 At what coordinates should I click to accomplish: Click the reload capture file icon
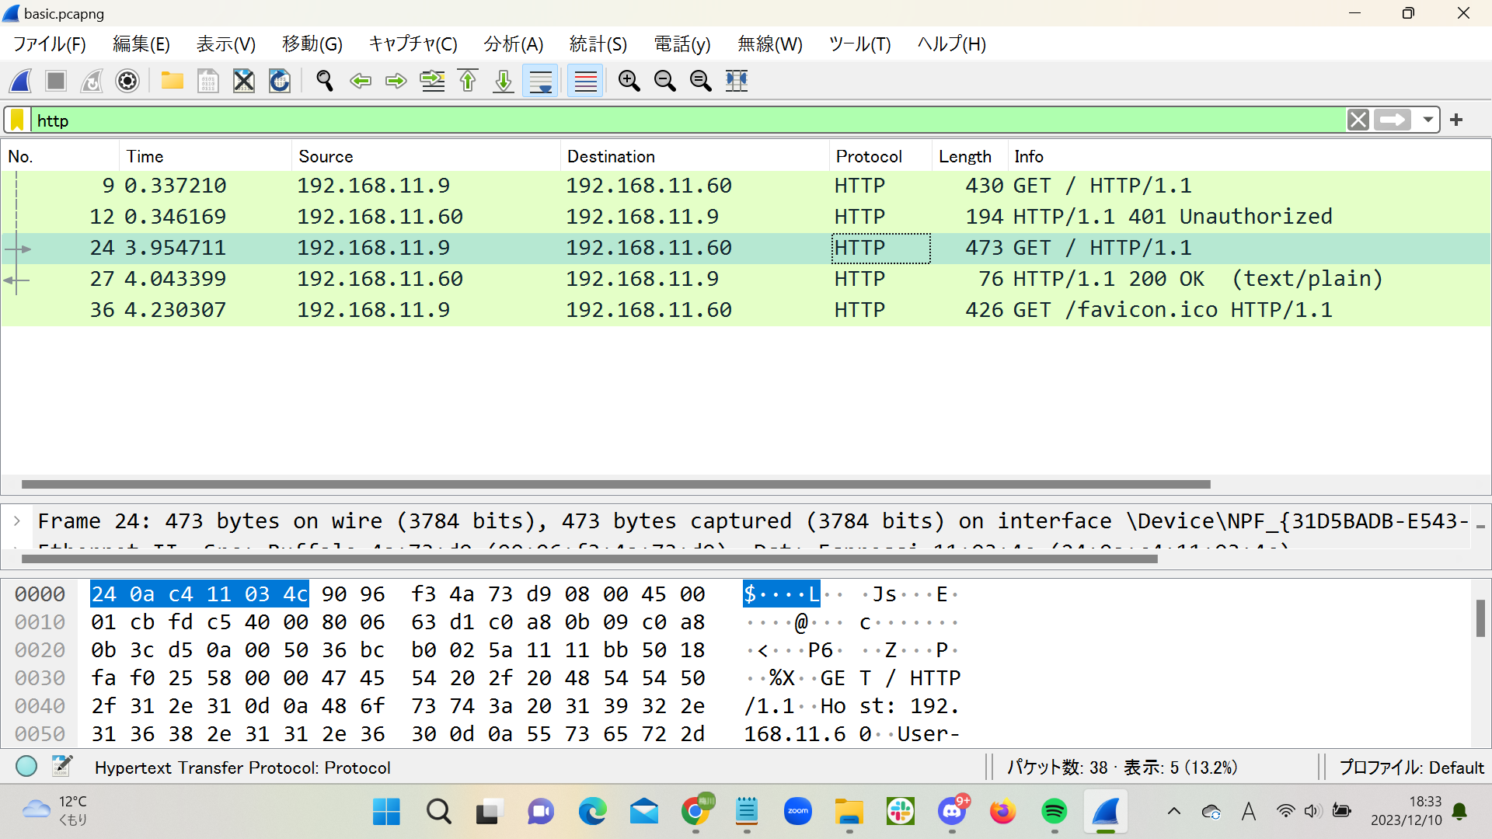[280, 81]
